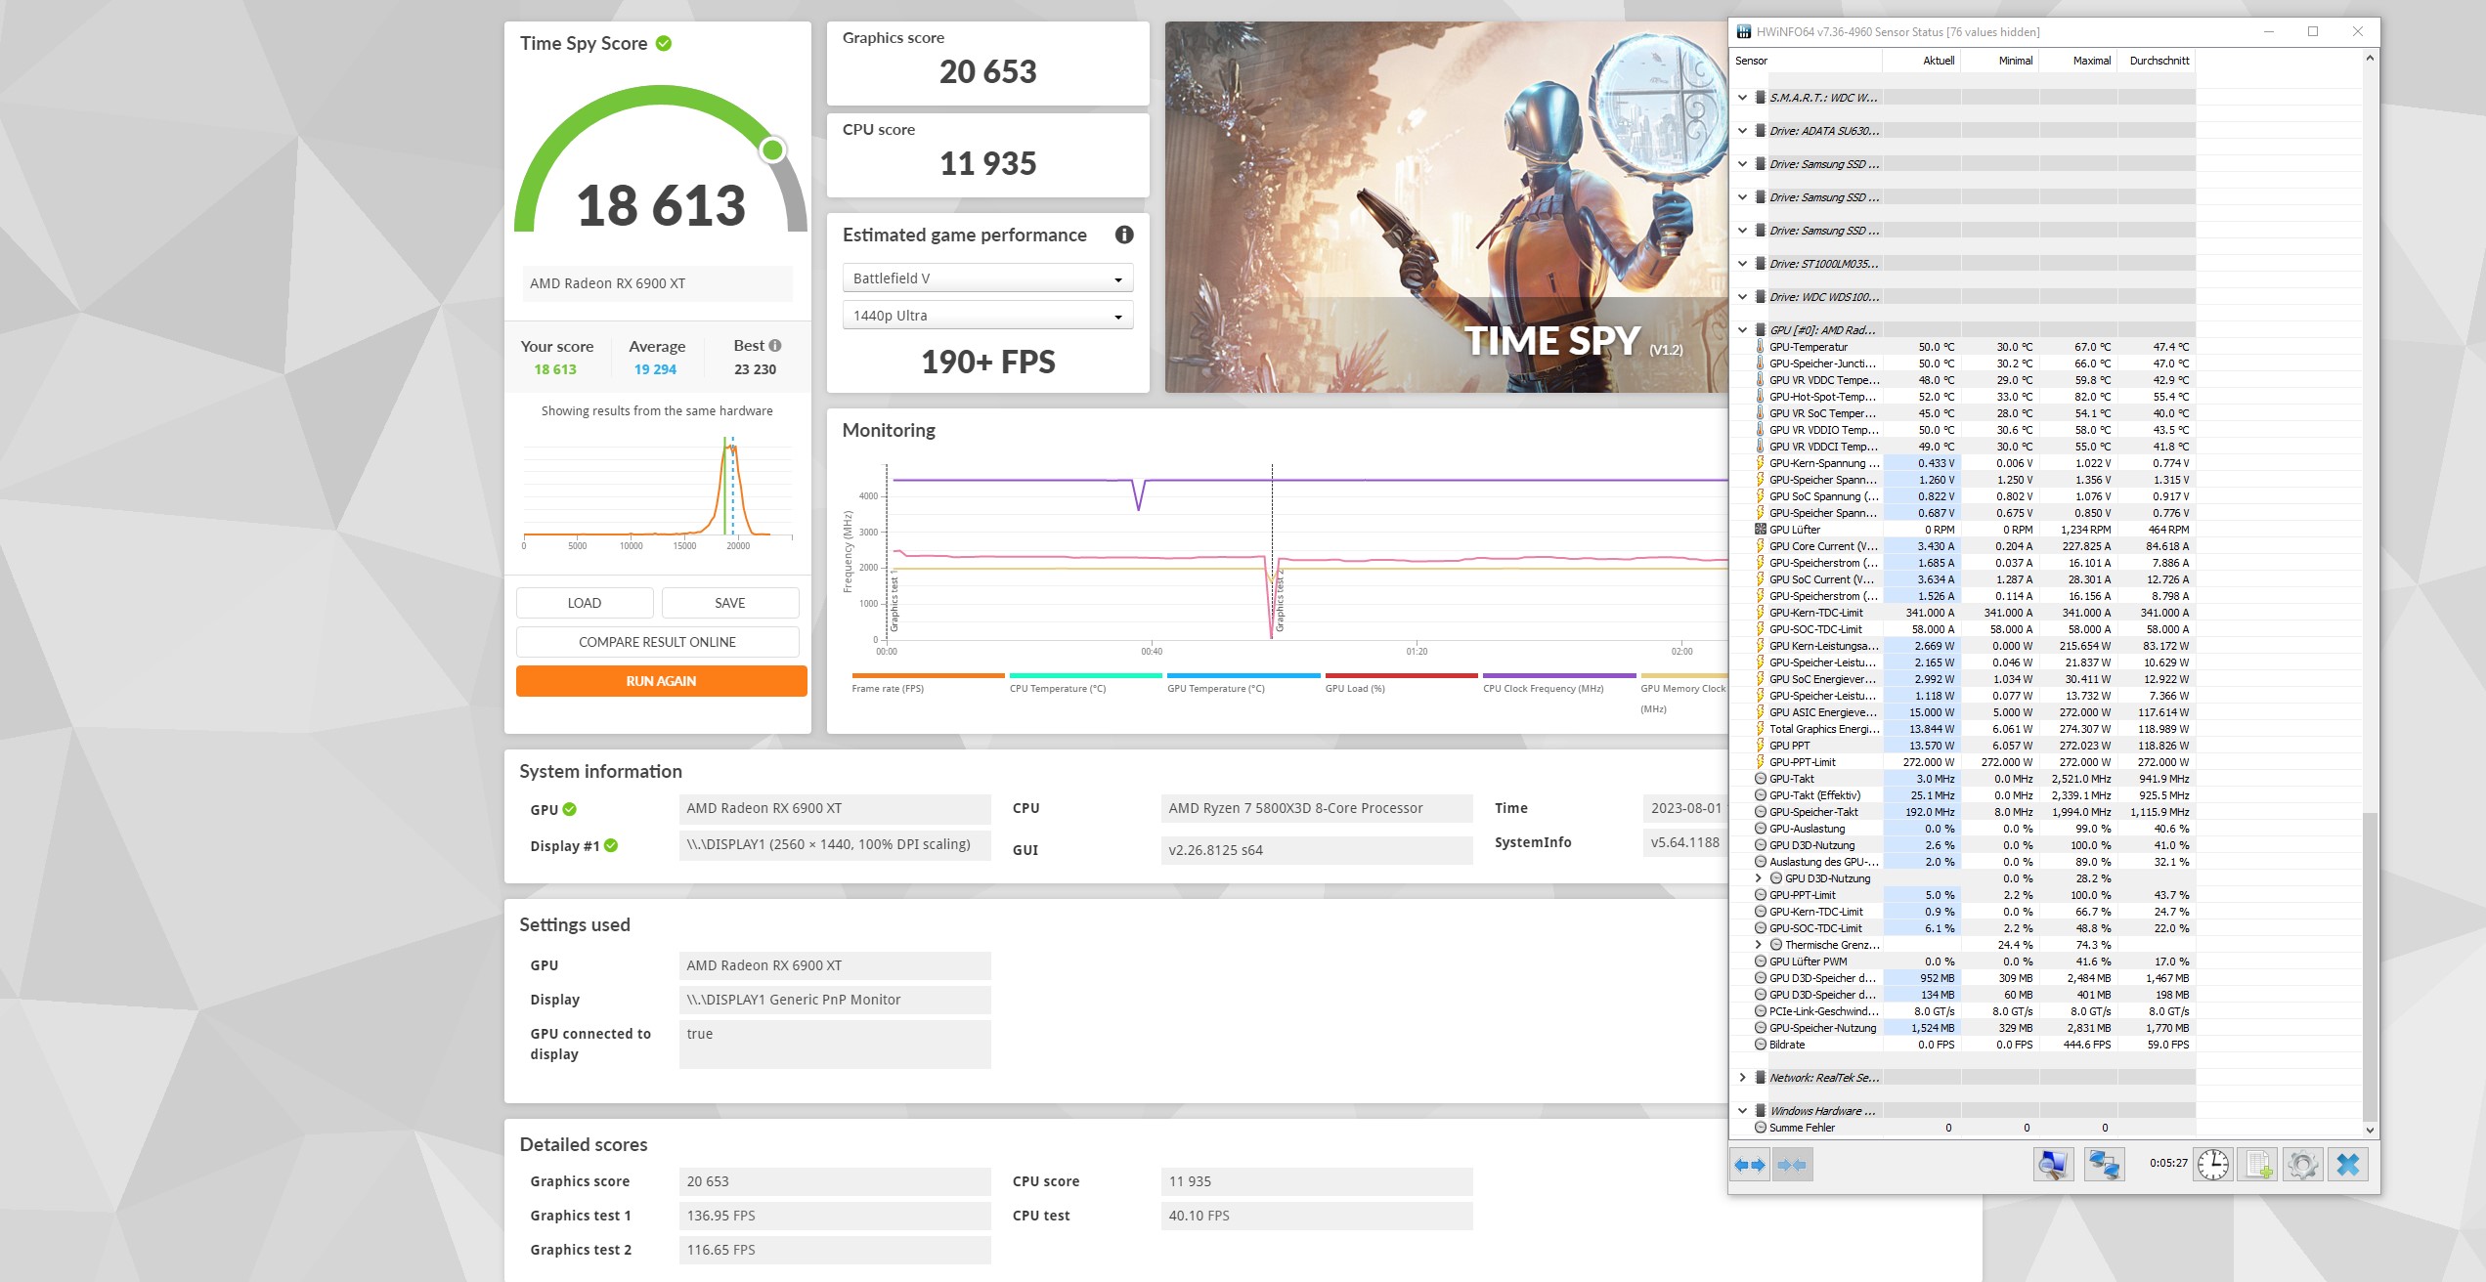
Task: Open the Battlefield V game dropdown
Action: [x=987, y=278]
